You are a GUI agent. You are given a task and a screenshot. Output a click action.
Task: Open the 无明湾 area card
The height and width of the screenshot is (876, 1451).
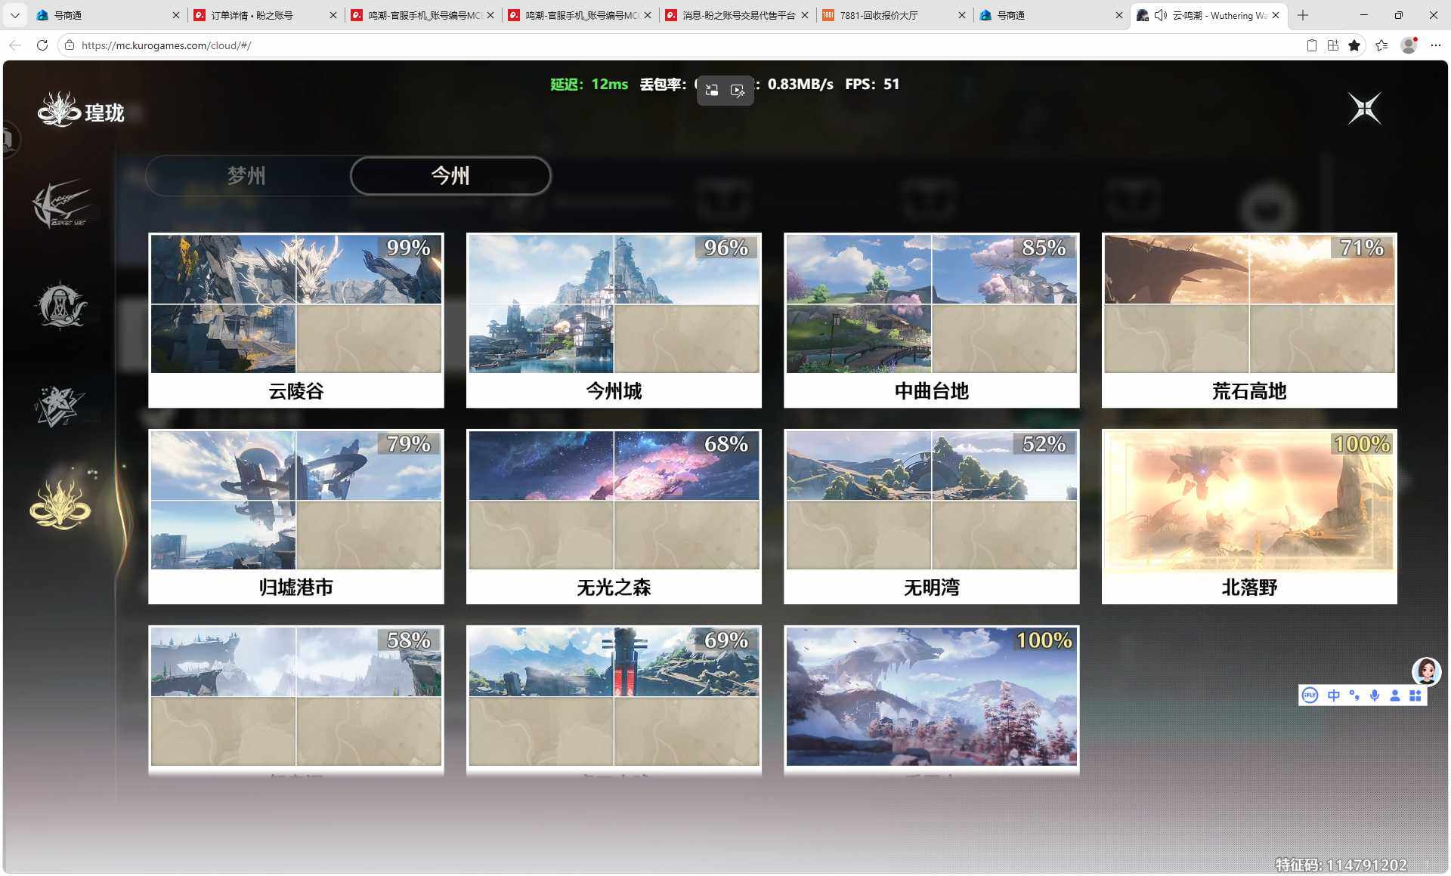click(932, 517)
